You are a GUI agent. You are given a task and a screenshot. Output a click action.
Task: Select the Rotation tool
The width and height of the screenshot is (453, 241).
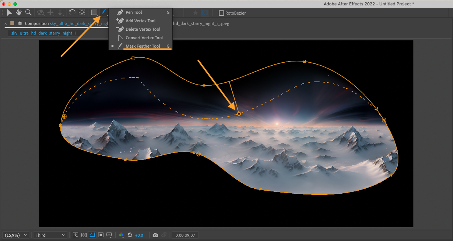coord(72,12)
